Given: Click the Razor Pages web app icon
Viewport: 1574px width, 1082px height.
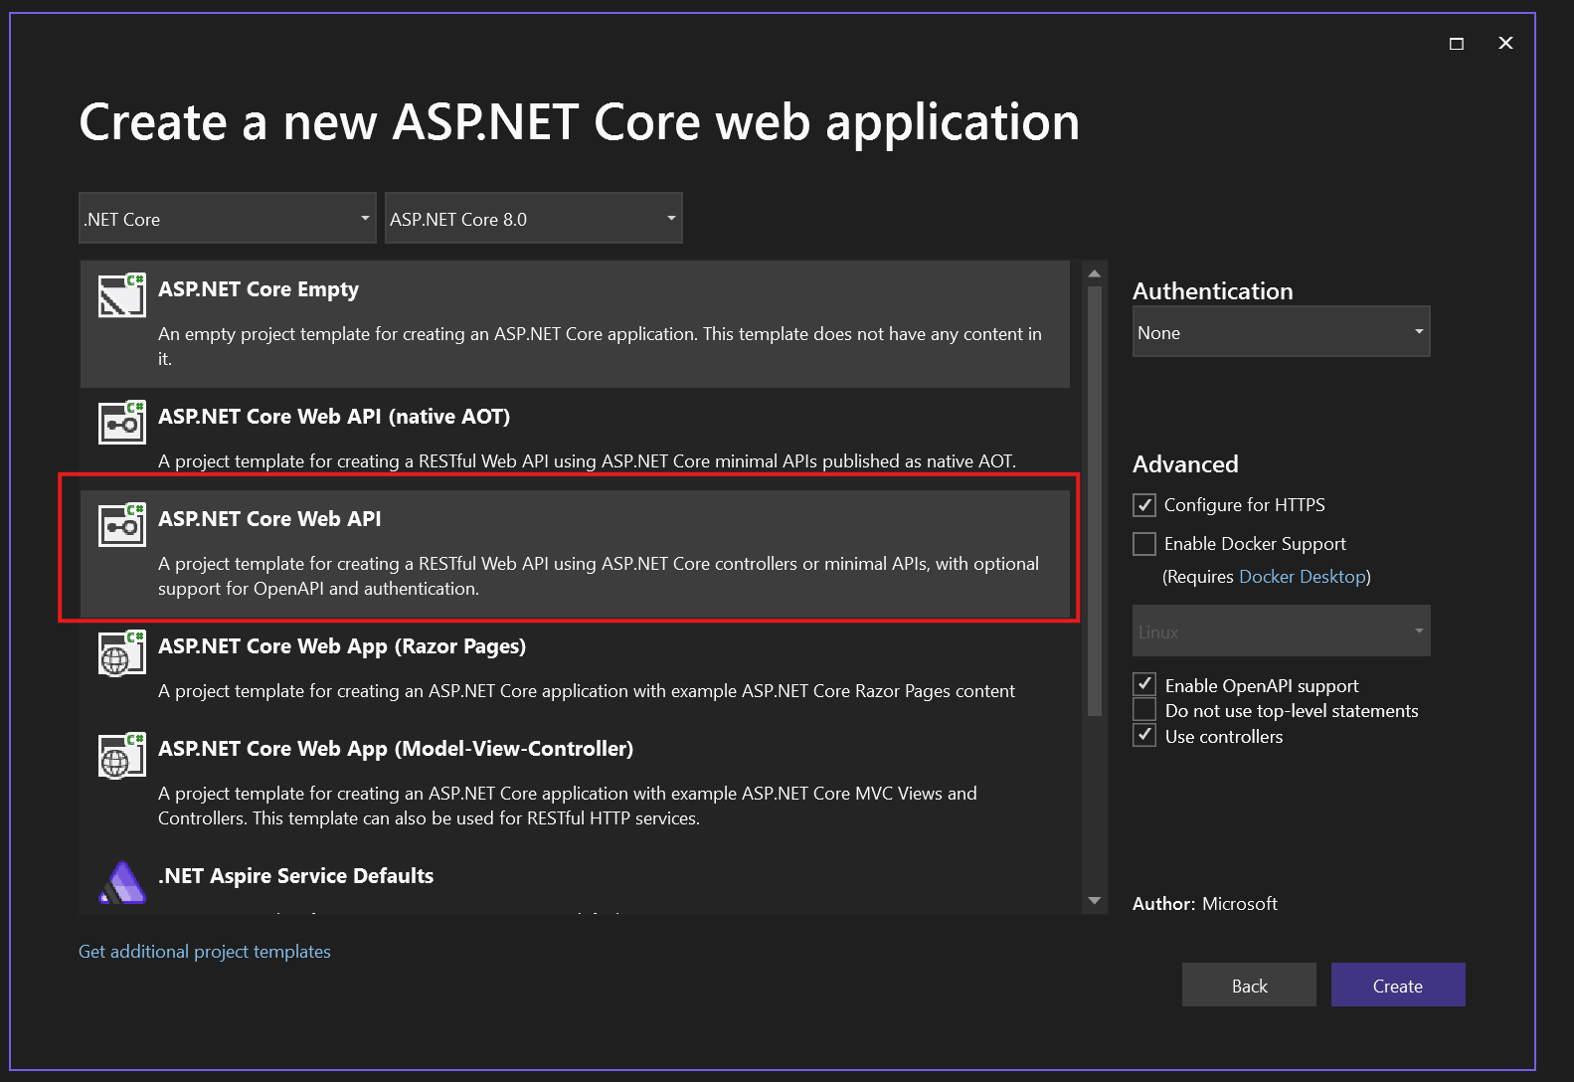Looking at the screenshot, I should tap(121, 651).
